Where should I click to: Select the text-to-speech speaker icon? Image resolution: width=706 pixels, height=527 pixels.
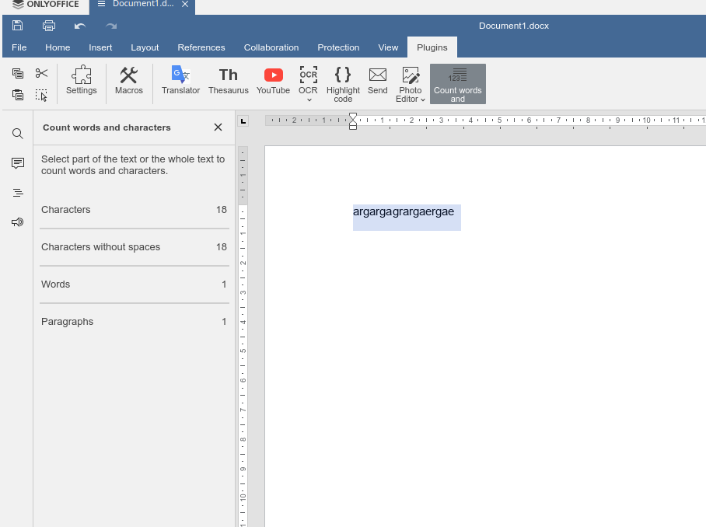(x=17, y=222)
